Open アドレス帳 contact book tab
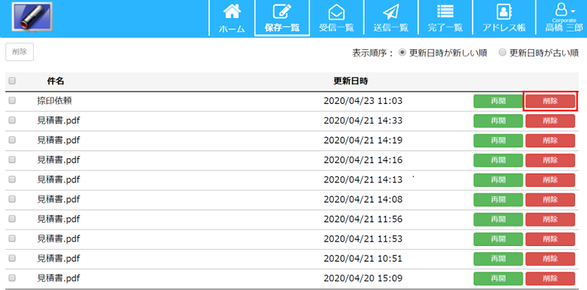587x290 pixels. [x=504, y=18]
